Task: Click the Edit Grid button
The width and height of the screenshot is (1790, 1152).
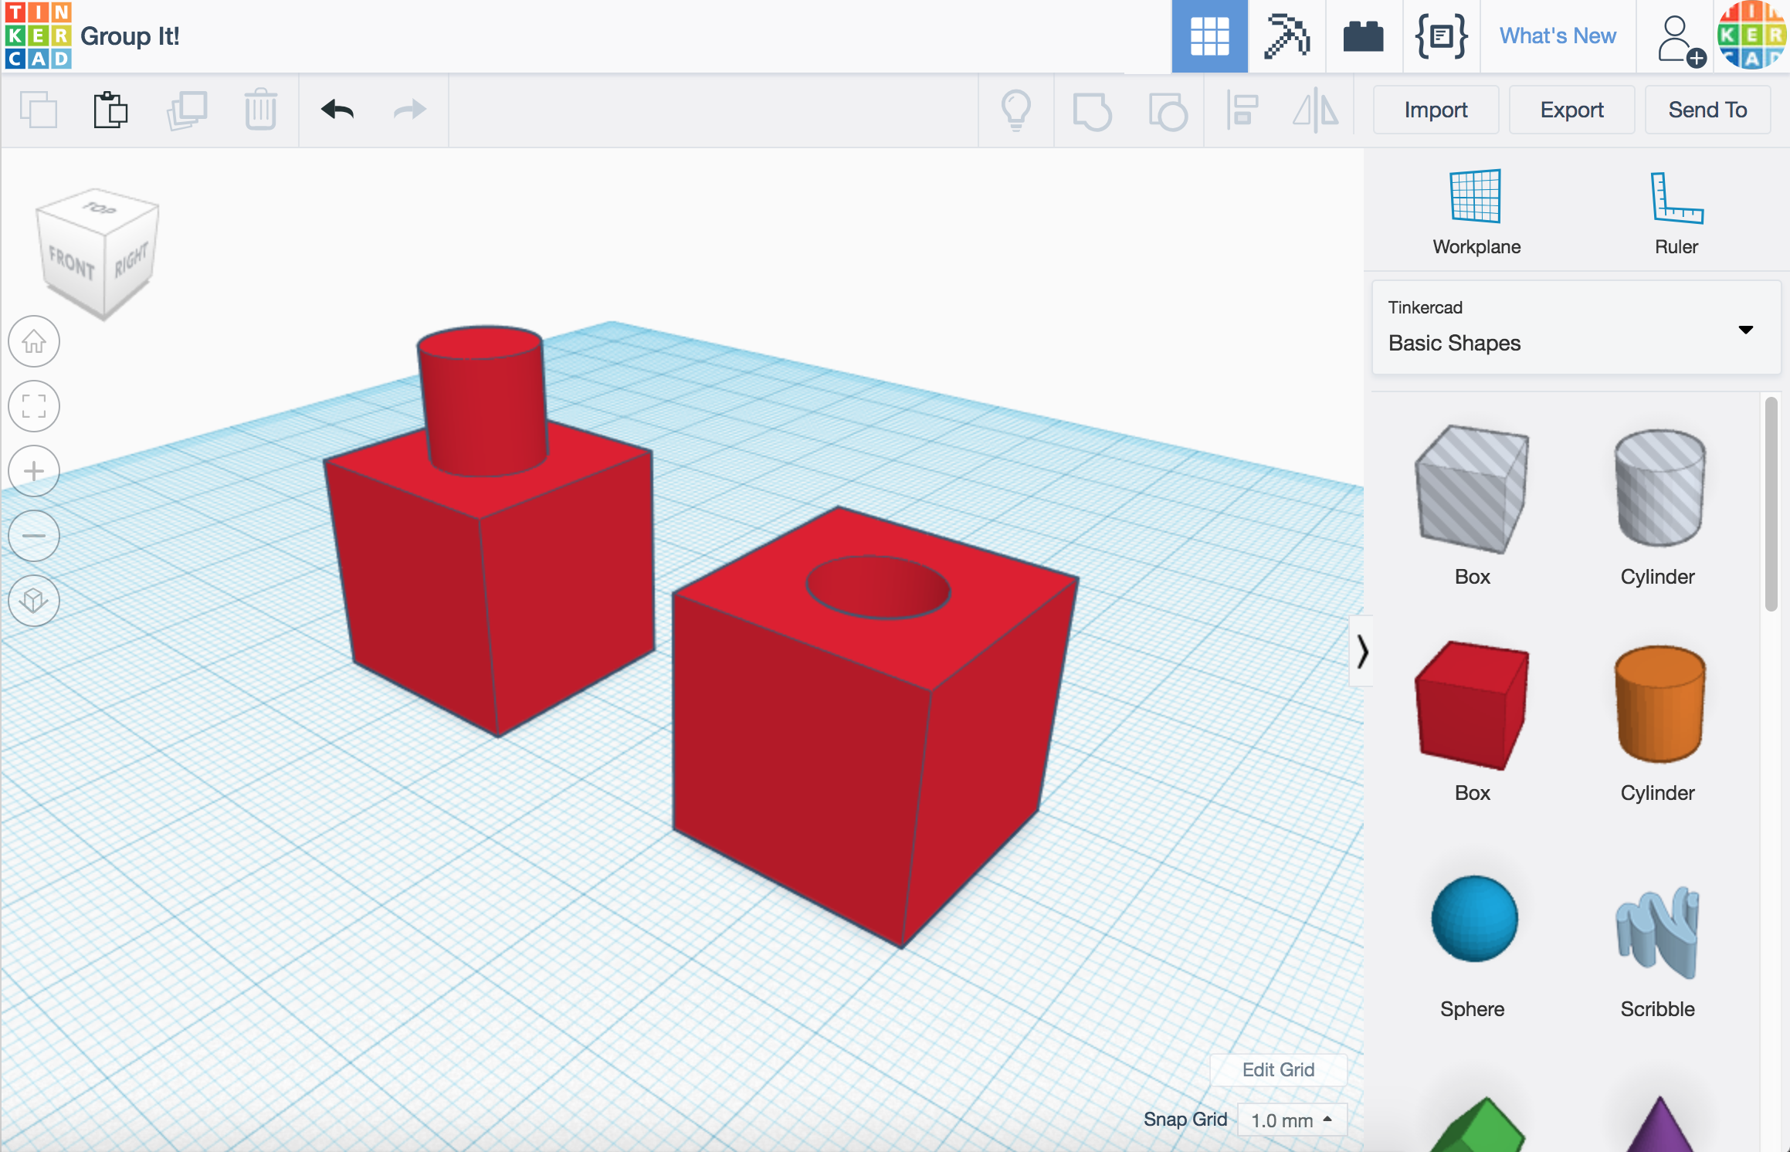Action: tap(1278, 1069)
